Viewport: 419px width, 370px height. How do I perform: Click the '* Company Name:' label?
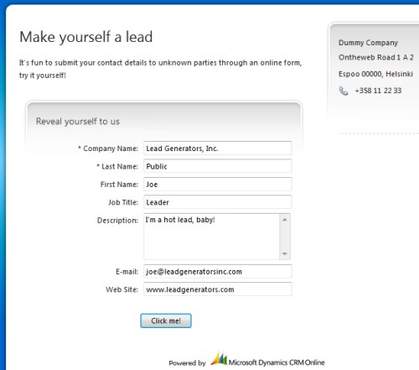coord(108,149)
